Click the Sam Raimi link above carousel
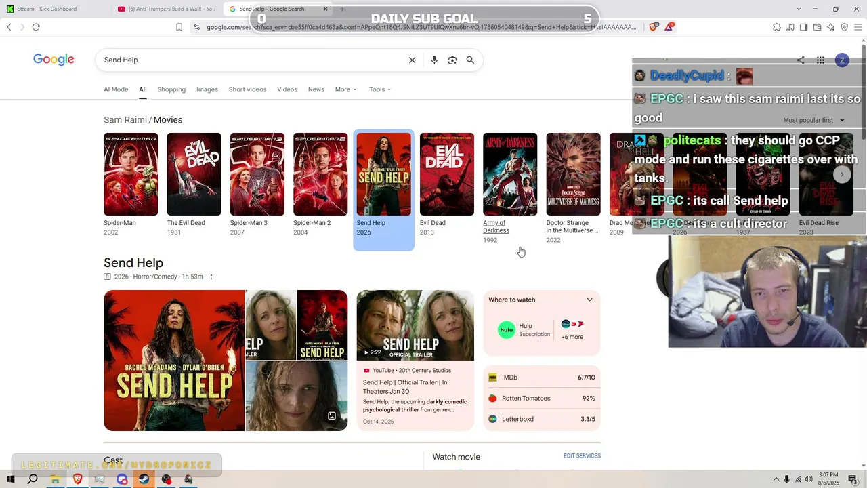The image size is (867, 488). click(125, 120)
